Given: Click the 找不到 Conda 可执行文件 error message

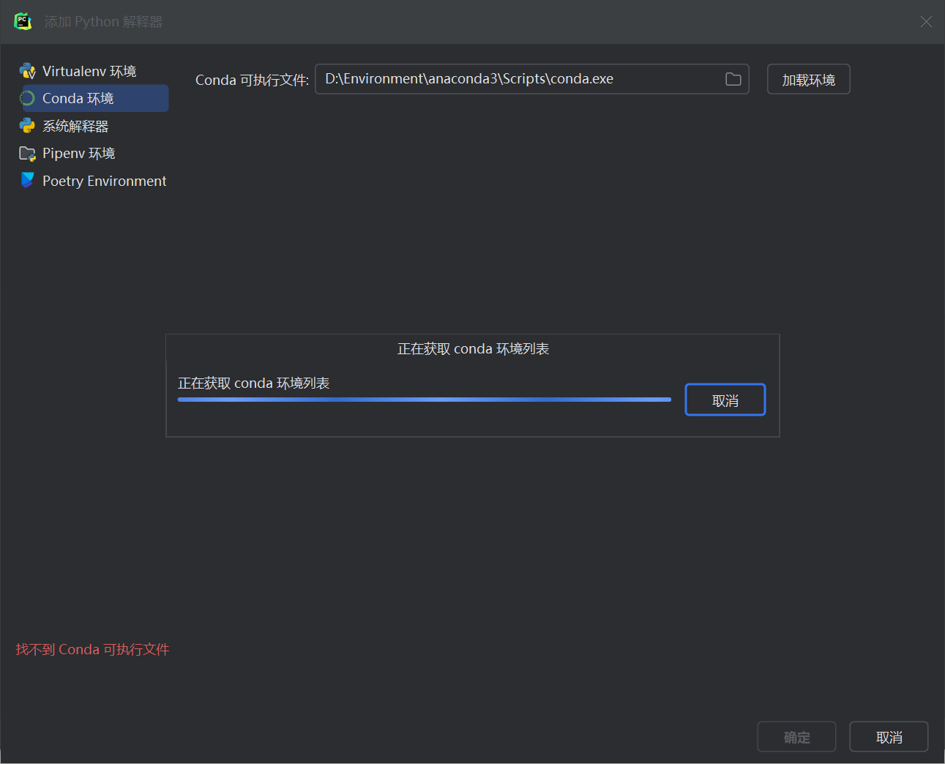Looking at the screenshot, I should pyautogui.click(x=92, y=649).
